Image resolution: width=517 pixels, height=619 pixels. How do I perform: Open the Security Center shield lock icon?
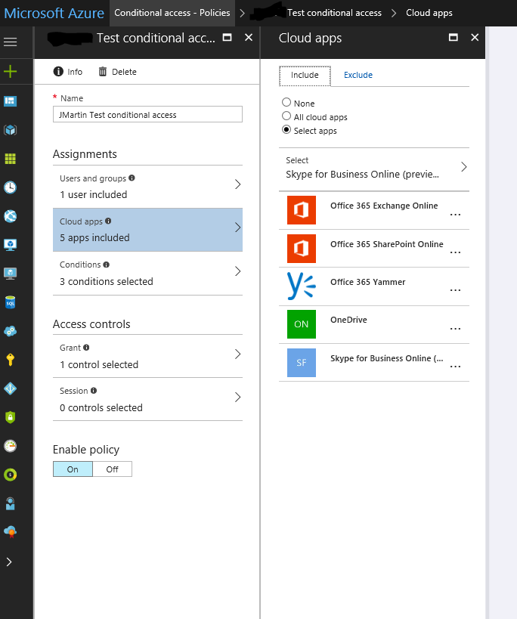pyautogui.click(x=11, y=417)
